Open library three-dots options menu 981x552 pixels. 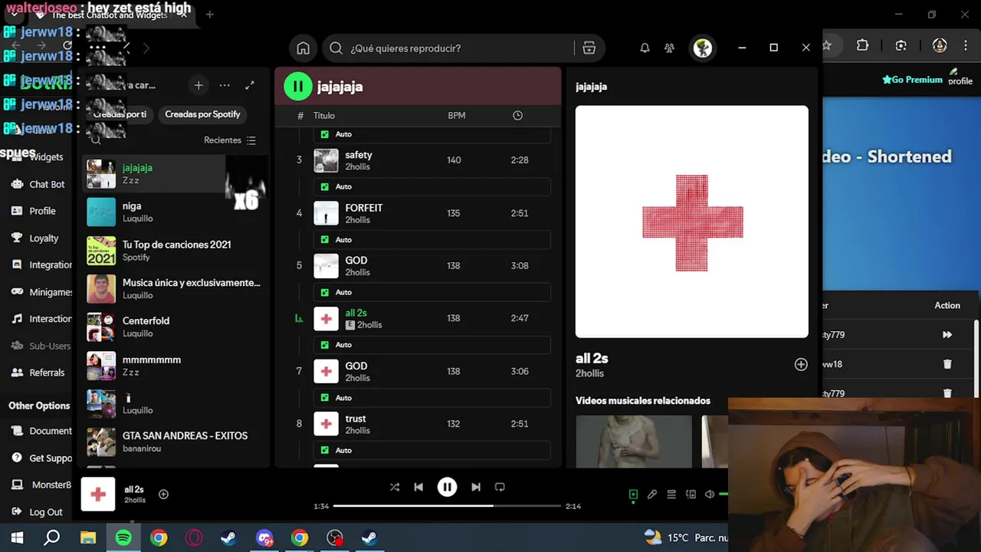pos(225,85)
